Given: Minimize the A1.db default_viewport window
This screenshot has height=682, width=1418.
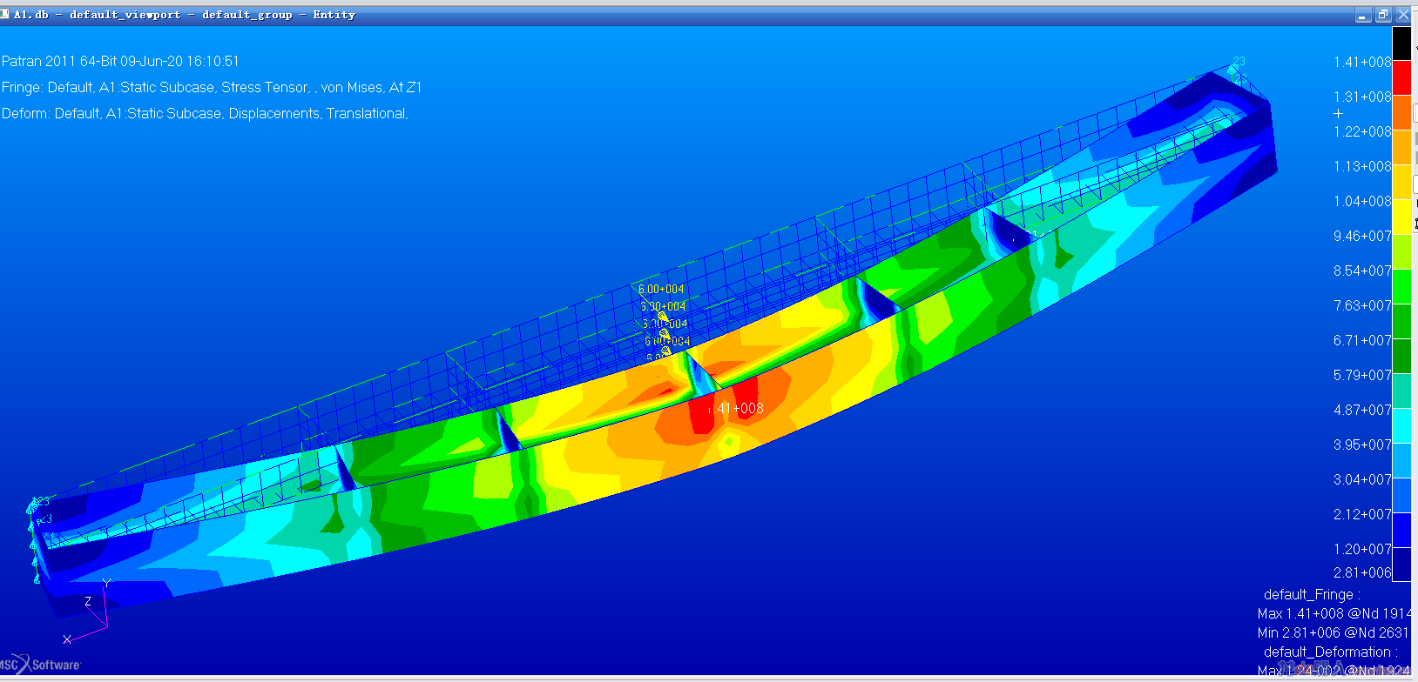Looking at the screenshot, I should pos(1364,15).
